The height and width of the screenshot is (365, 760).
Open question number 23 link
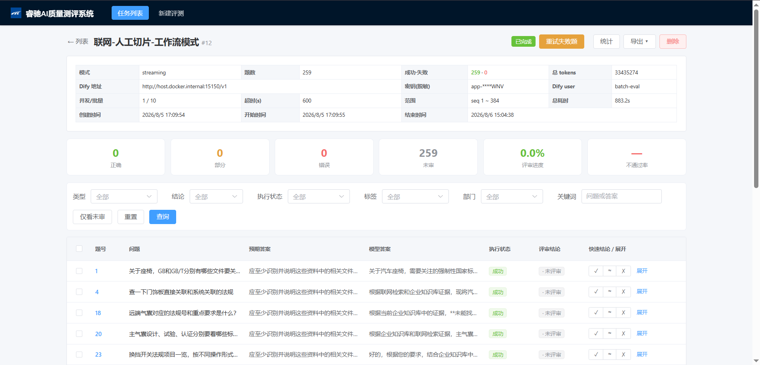(x=98, y=355)
